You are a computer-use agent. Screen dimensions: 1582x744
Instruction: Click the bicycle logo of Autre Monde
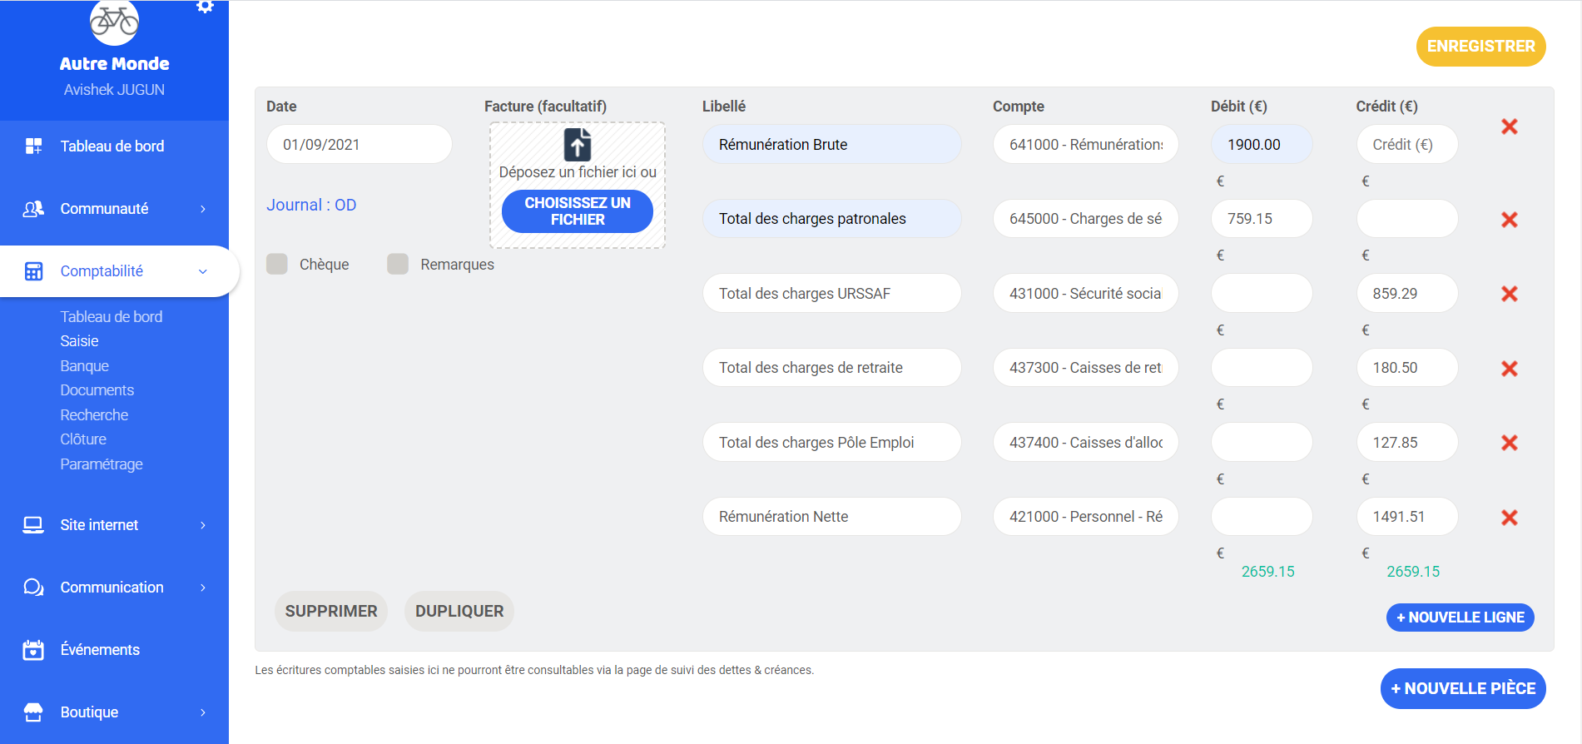coord(114,22)
